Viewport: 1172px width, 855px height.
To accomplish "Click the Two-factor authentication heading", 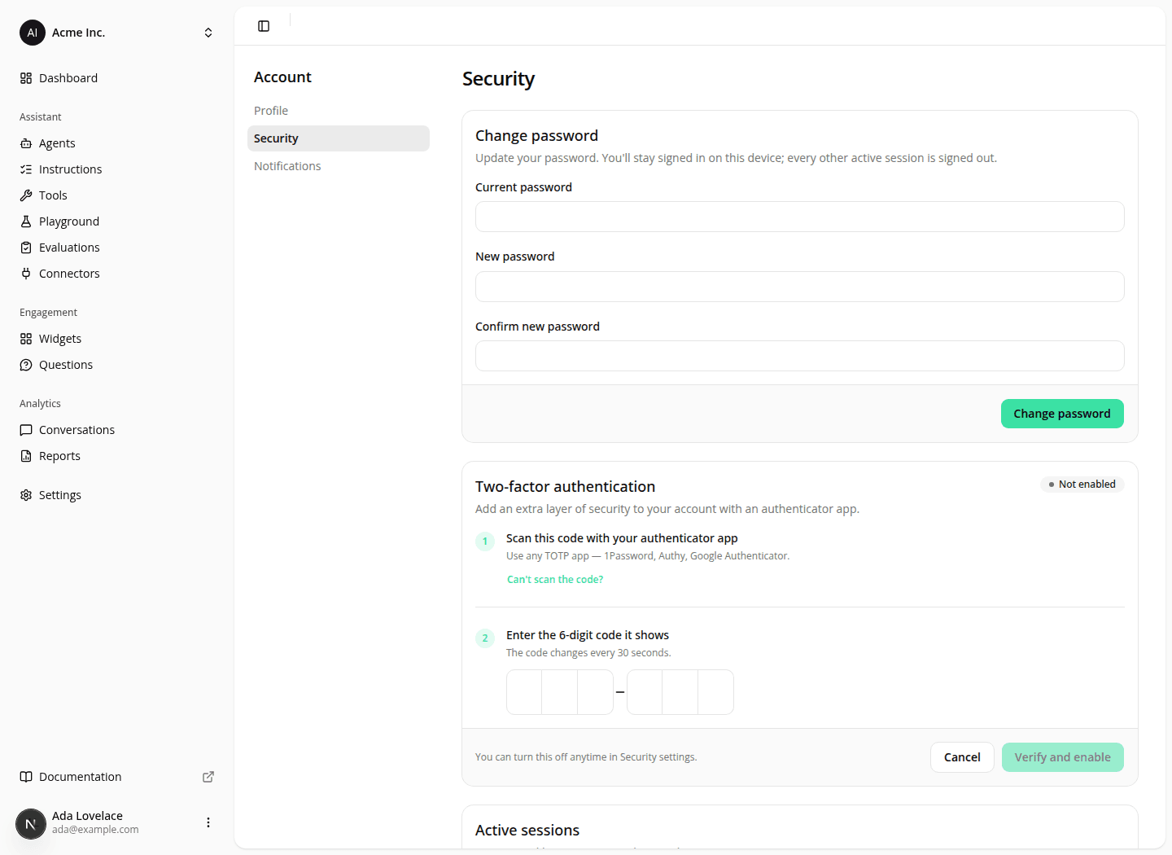I will (565, 487).
